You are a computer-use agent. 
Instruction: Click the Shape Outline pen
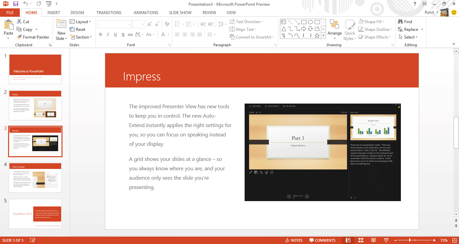point(361,29)
